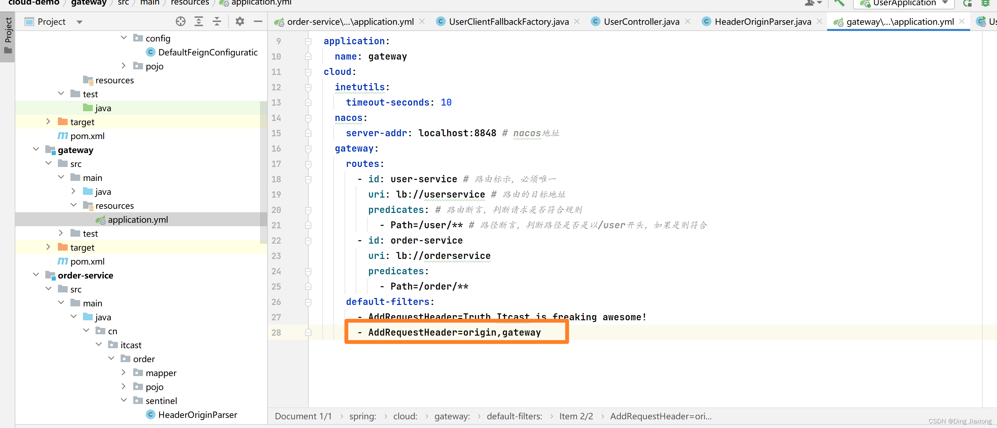The height and width of the screenshot is (428, 997).
Task: Click 'spring:' in the YAML breadcrumb
Action: pos(362,416)
